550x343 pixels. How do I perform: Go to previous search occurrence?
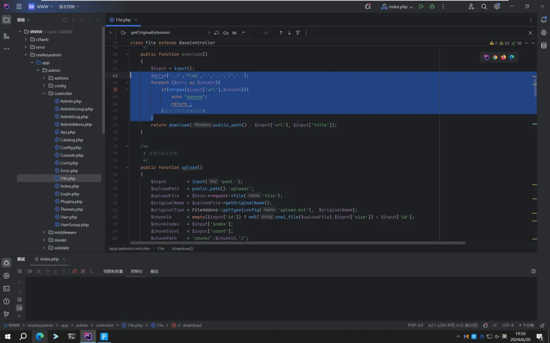tap(281, 33)
